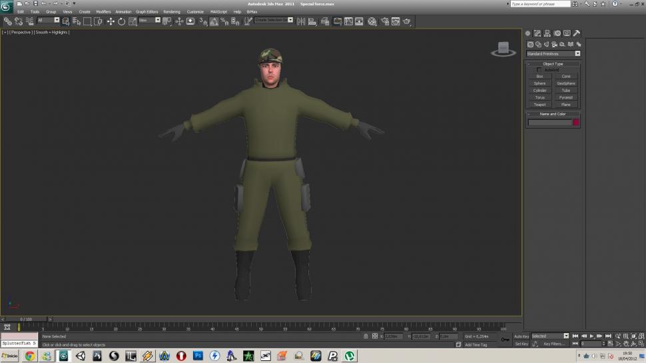Screen dimensions: 646x363
Task: Select the Helpers category icon
Action: pyautogui.click(x=562, y=44)
